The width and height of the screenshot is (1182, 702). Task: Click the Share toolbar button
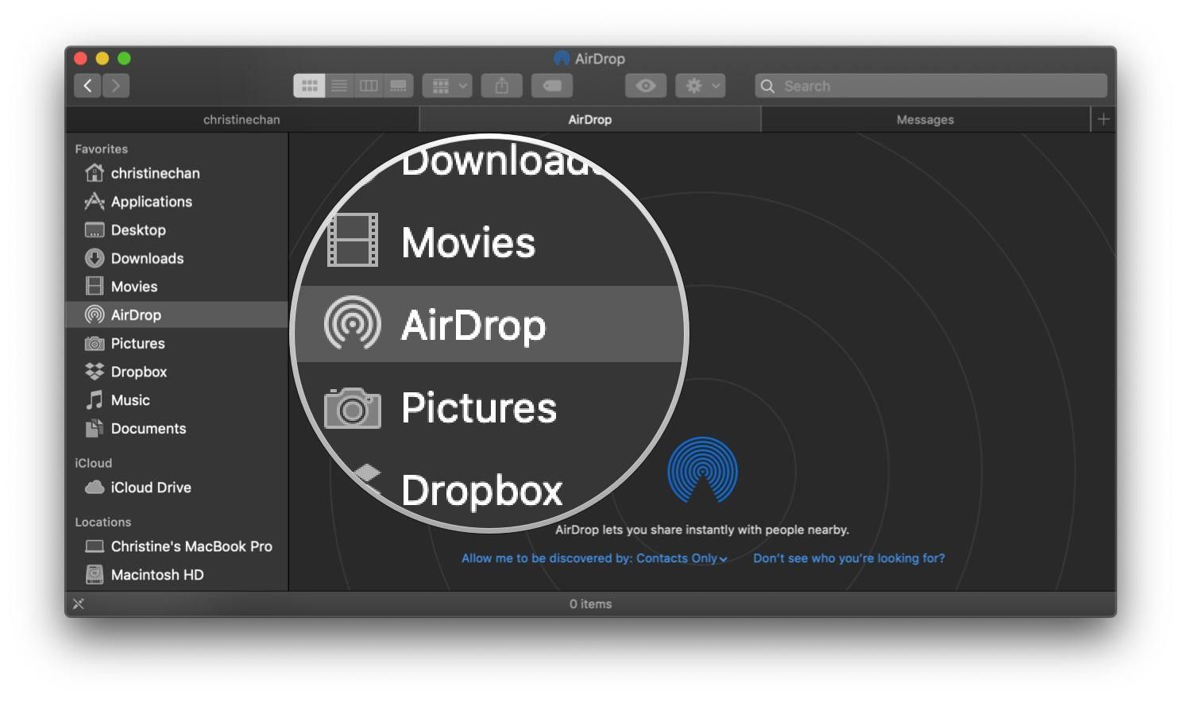click(502, 86)
